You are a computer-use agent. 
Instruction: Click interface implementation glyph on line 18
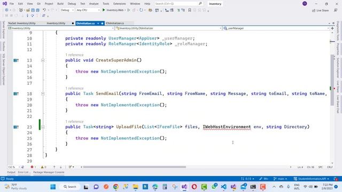point(16,94)
